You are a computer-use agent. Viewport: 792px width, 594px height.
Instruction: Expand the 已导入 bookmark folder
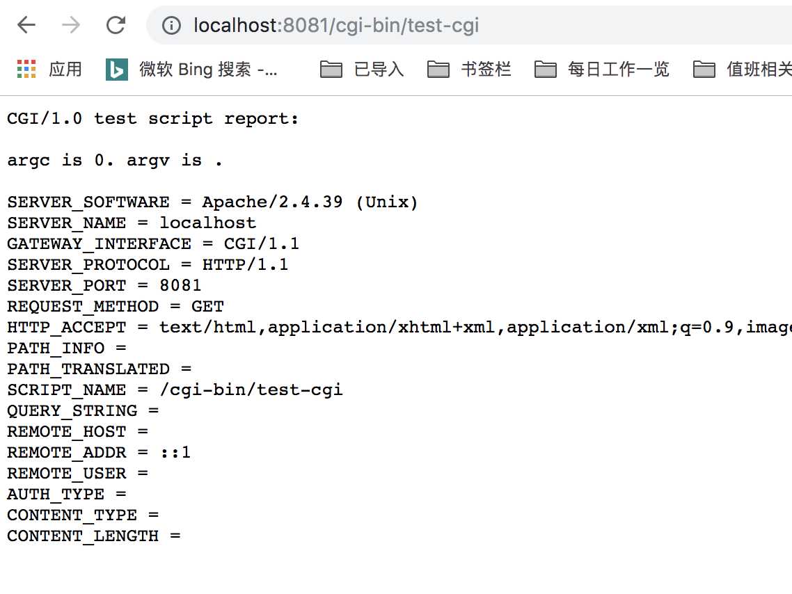point(363,69)
